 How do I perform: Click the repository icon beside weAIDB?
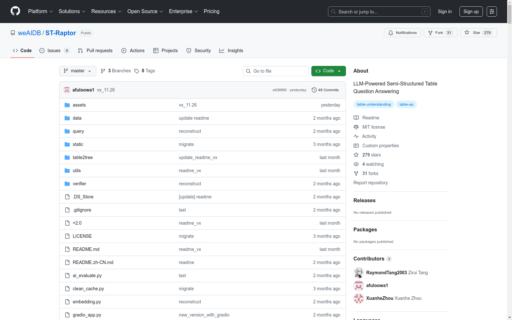click(x=13, y=33)
